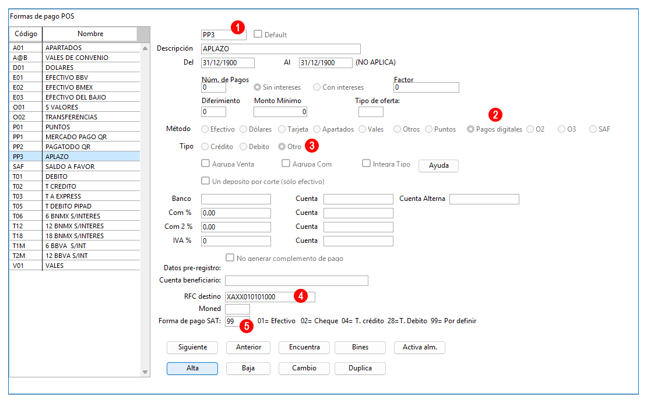The width and height of the screenshot is (647, 403).
Task: Toggle the Integra Tipo checkbox
Action: [x=367, y=164]
